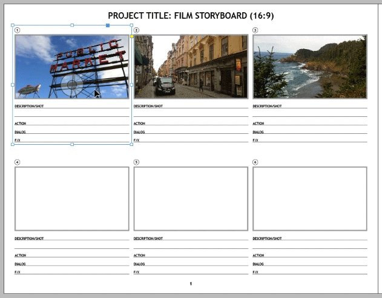
Task: Click the top-right selection handle of selected frame
Action: (x=131, y=25)
